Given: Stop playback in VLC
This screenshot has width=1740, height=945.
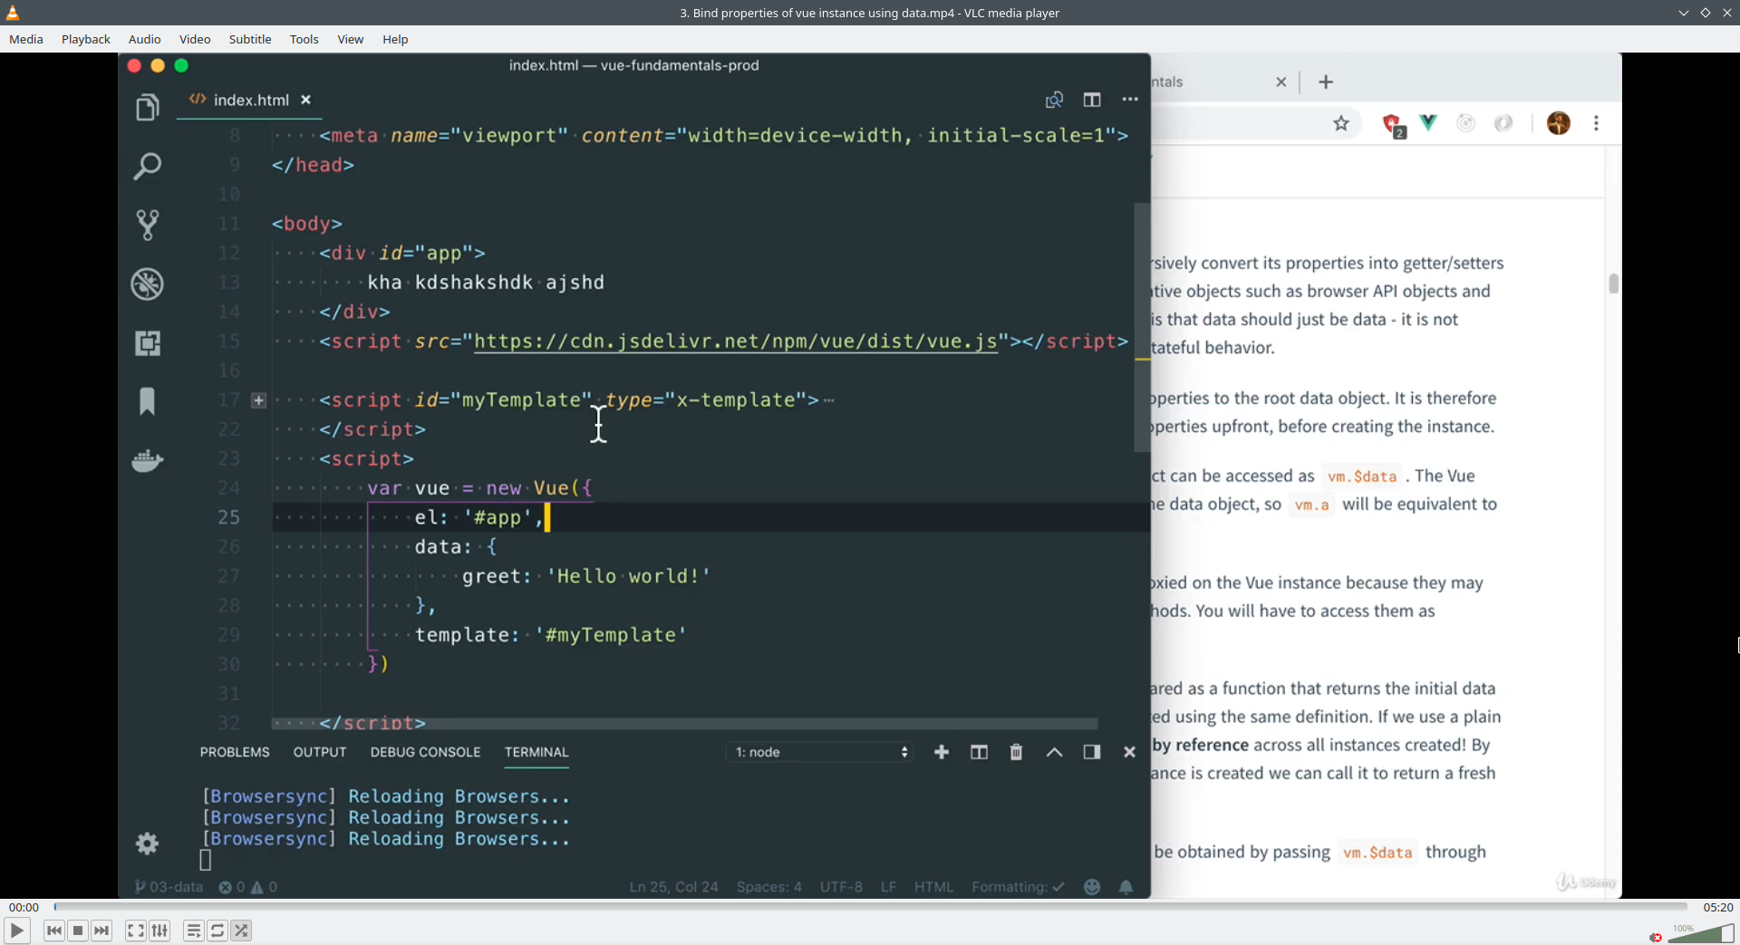Looking at the screenshot, I should (x=78, y=931).
